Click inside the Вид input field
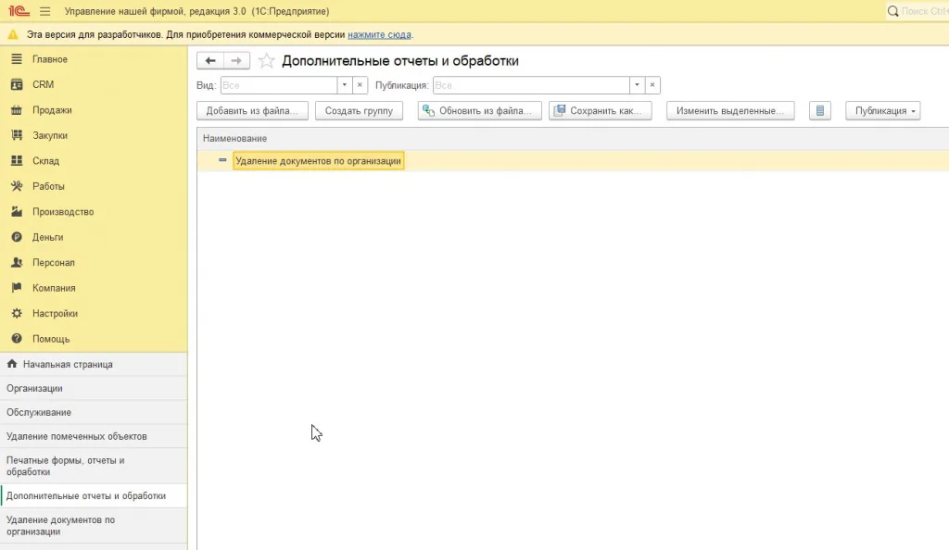The image size is (949, 550). (279, 85)
